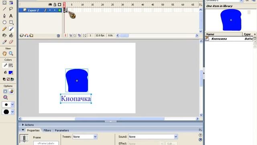Select the Paint Bucket tool

(x=11, y=35)
